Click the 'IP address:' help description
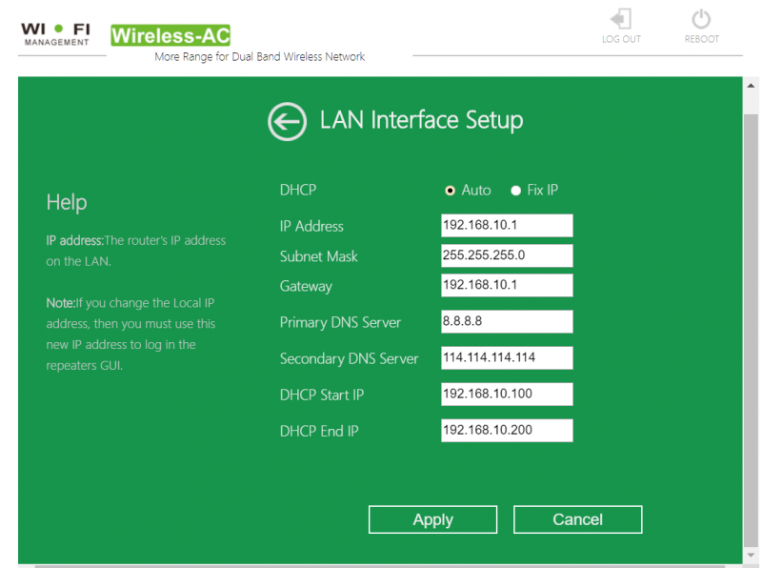762x568 pixels. (136, 251)
